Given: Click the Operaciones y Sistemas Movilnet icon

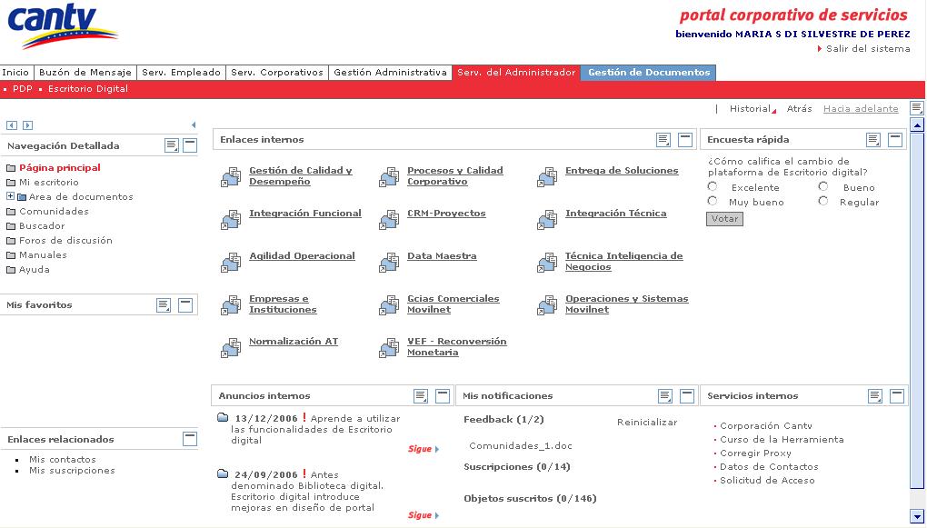Looking at the screenshot, I should [x=547, y=304].
